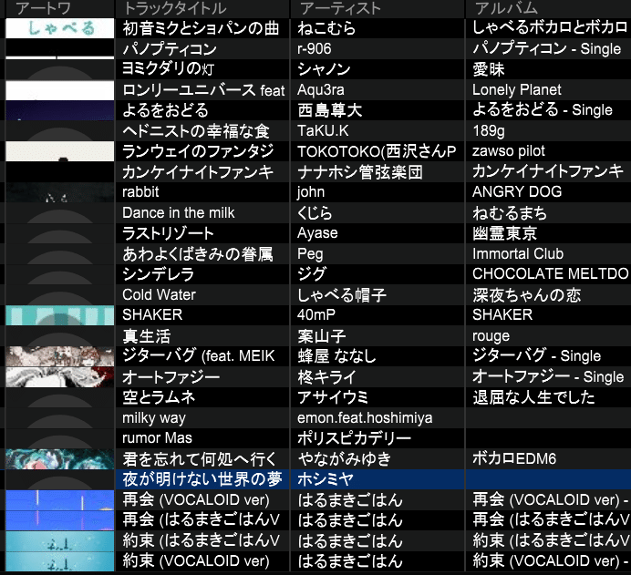This screenshot has width=631, height=575.
Task: Click artist シャノン
Action: [324, 69]
